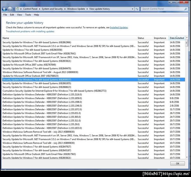
Task: Click the OK button
Action: 178,164
